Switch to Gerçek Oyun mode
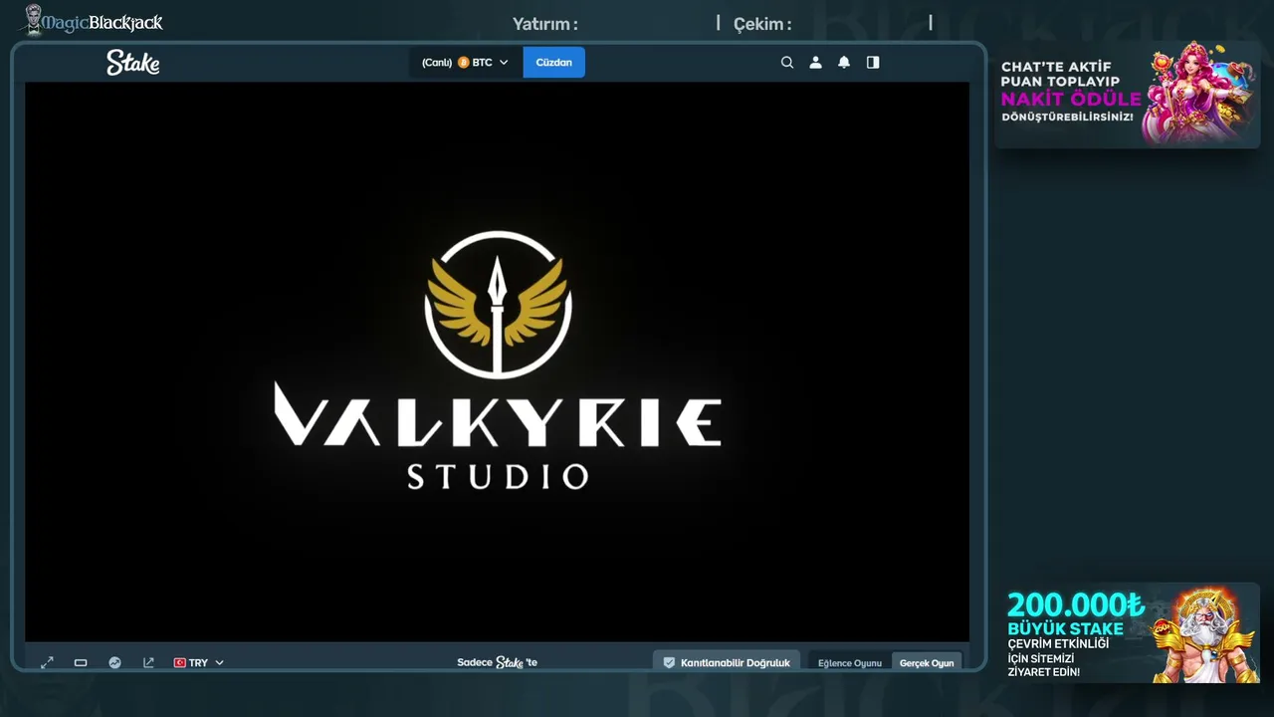Screen dimensions: 1274x717 (927, 662)
